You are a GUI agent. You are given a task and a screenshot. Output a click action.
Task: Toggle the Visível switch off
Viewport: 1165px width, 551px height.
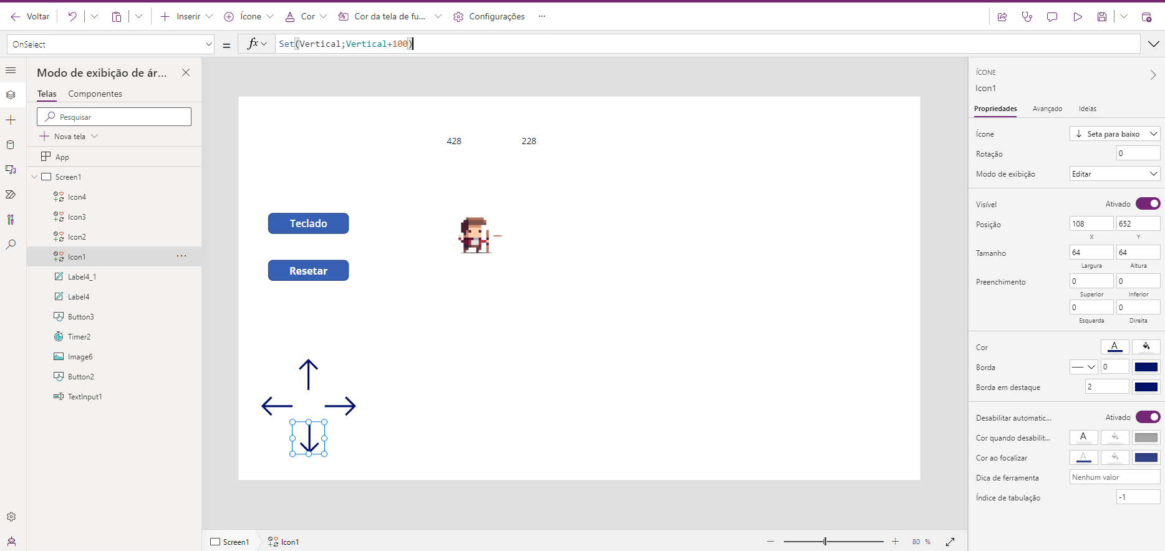(x=1148, y=204)
